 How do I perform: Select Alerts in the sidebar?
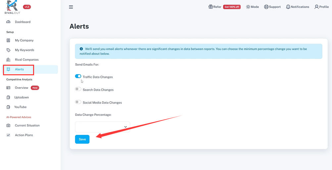[30, 69]
